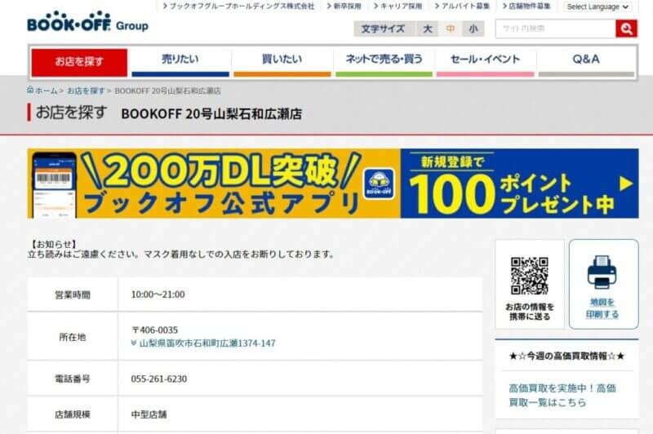Click ★☆今週の高価買取情報☆★ heading
This screenshot has height=434, width=653.
(566, 356)
